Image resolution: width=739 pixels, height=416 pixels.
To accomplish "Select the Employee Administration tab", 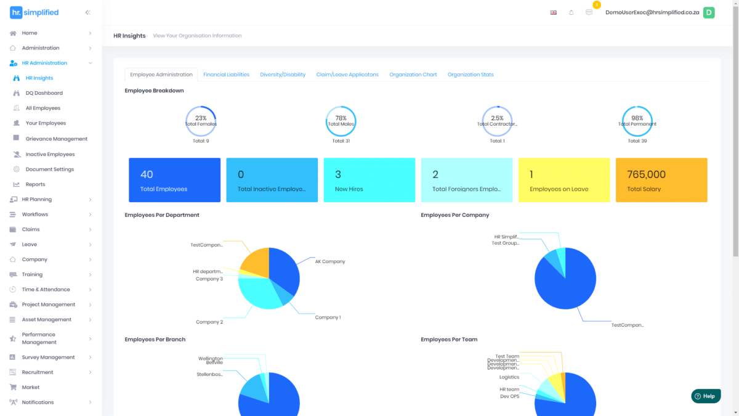I will 161,75.
